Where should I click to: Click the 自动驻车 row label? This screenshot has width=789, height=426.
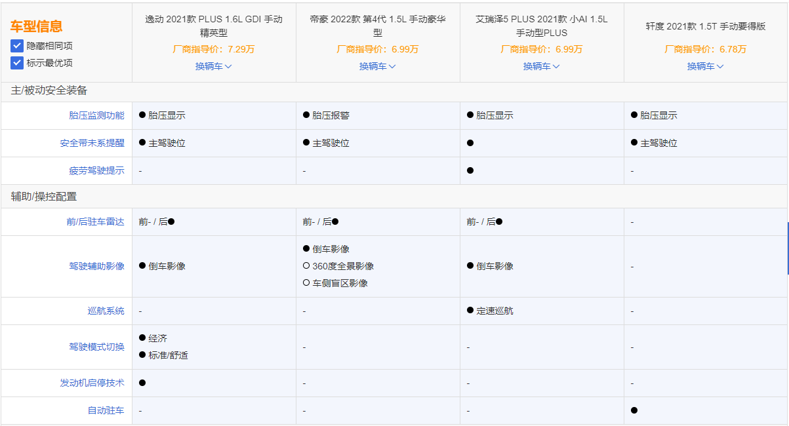pos(106,410)
